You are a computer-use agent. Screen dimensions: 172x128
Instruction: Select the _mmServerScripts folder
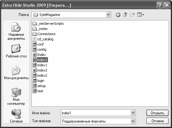[x=48, y=24]
